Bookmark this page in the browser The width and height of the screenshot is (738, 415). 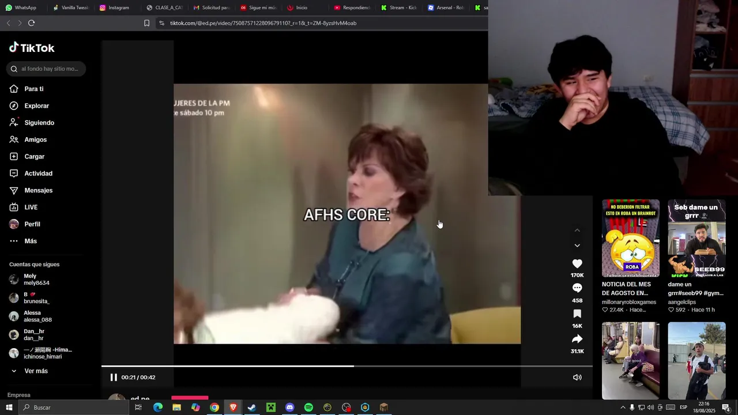(146, 23)
